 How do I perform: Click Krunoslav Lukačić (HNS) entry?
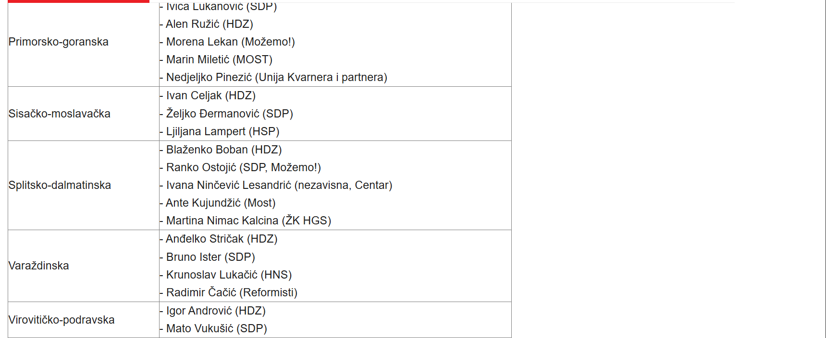[229, 275]
